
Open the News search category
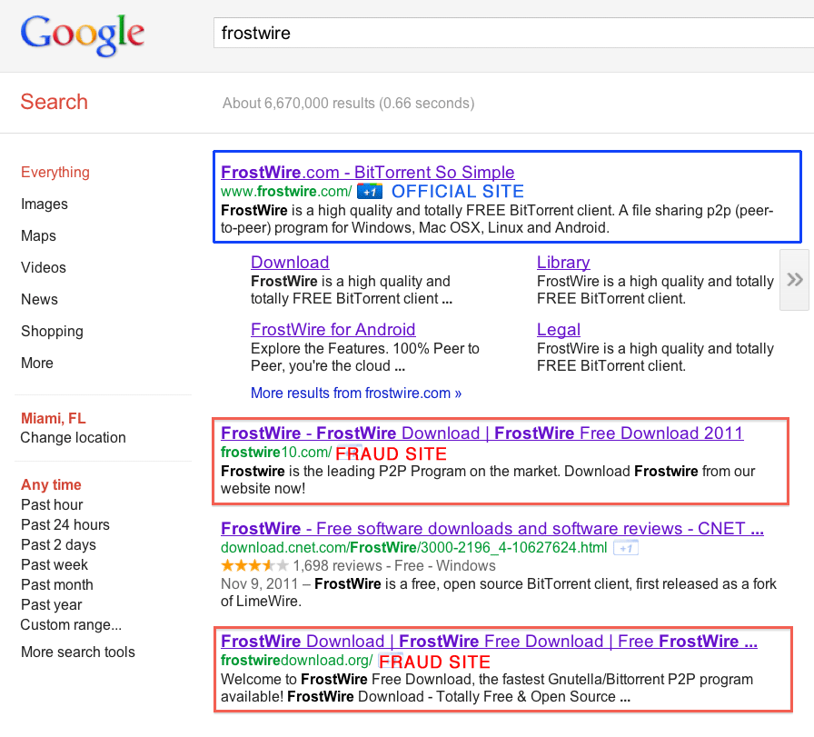[x=39, y=300]
